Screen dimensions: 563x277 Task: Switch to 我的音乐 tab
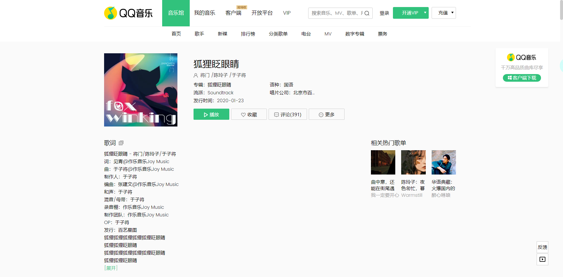[204, 13]
